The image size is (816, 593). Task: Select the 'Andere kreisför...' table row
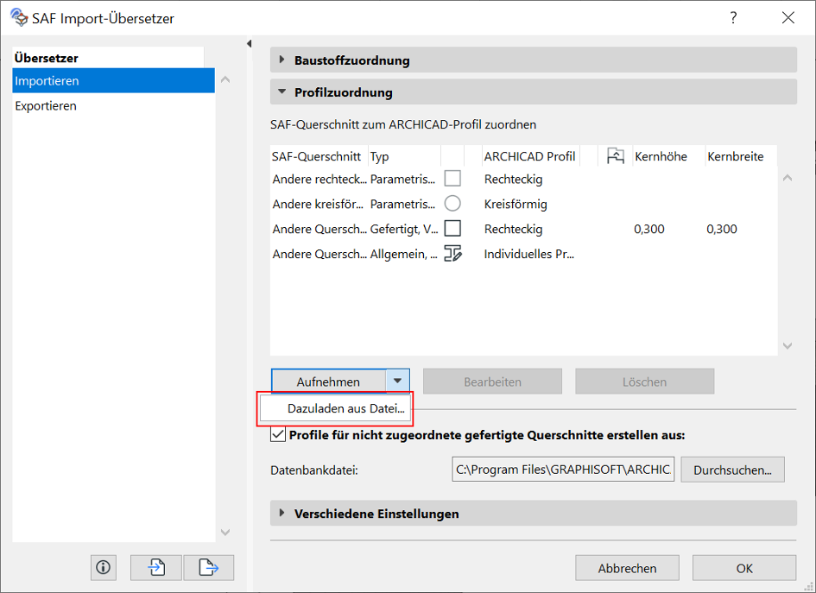(x=523, y=204)
